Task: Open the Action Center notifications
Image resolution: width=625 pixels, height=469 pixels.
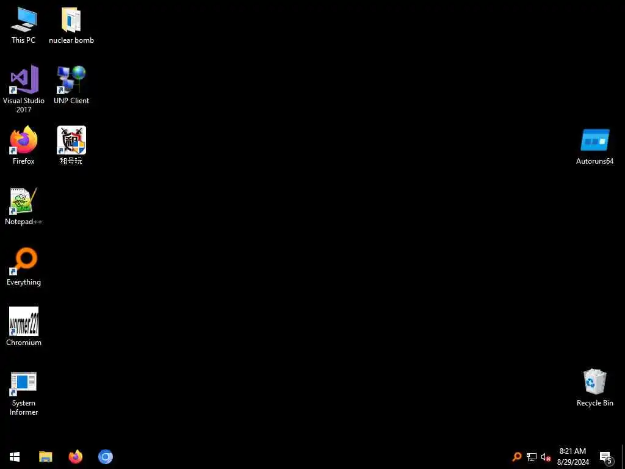Action: [x=606, y=457]
